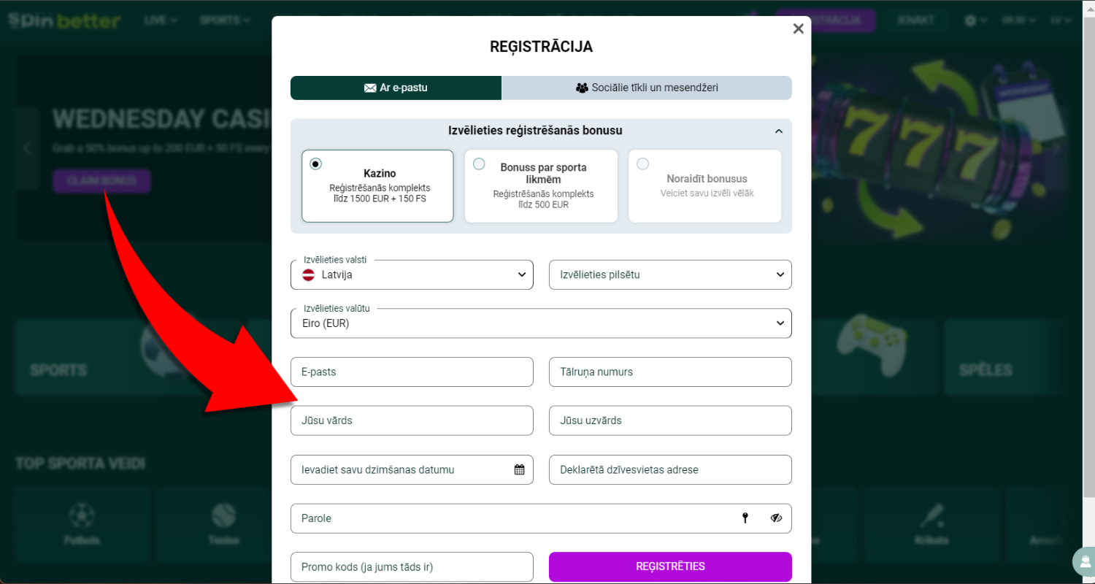Close the registration dialog with X

[798, 28]
